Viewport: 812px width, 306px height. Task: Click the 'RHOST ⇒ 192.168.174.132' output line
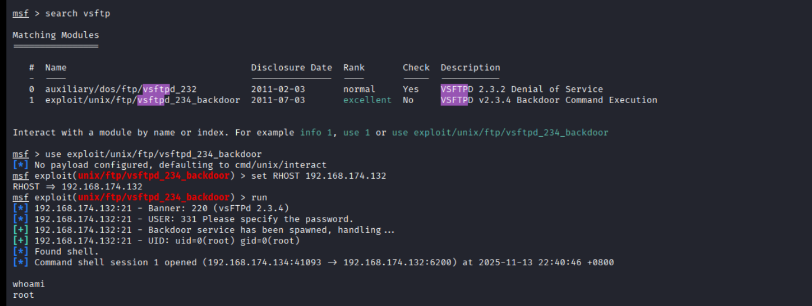click(x=77, y=187)
